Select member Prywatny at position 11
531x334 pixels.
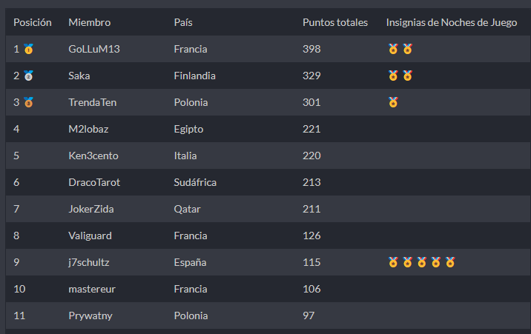click(x=90, y=315)
